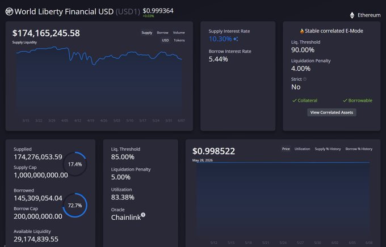Screen dimensions: 386x247
Task: Click the 4.00% E-Mode liquidation penalty
Action: [x=301, y=69]
